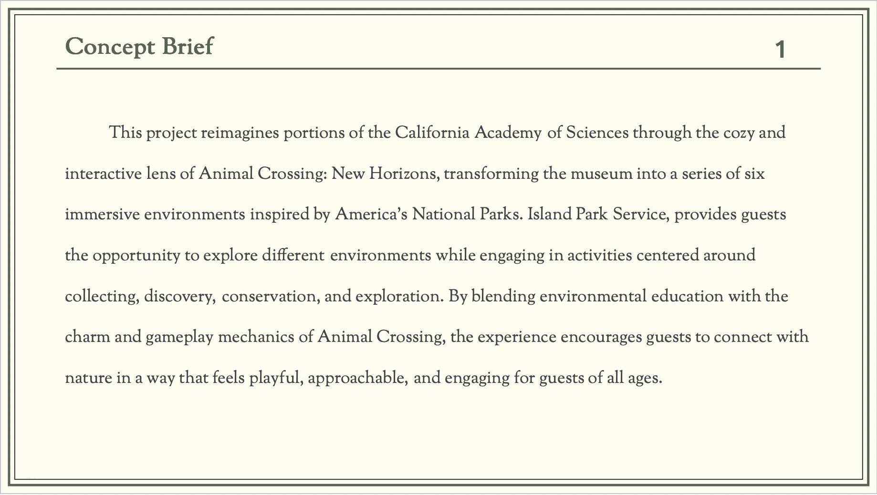Click the horizontal rule under the title
The width and height of the screenshot is (877, 495).
point(438,69)
